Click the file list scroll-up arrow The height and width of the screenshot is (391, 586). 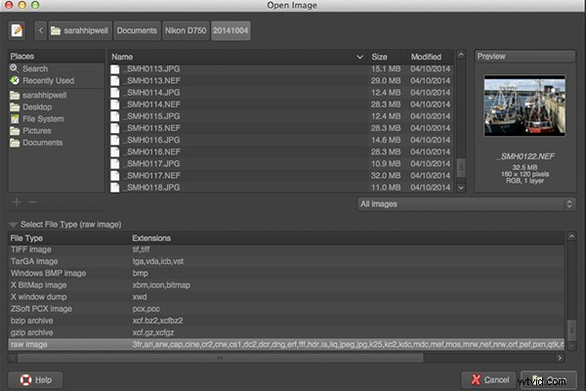coord(461,55)
